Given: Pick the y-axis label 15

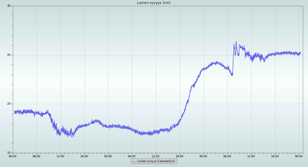Looking at the screenshot, I should (9, 153).
